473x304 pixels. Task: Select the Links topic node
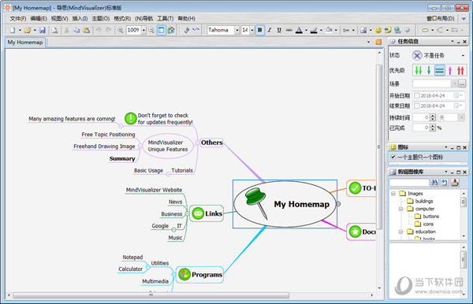[x=207, y=213]
